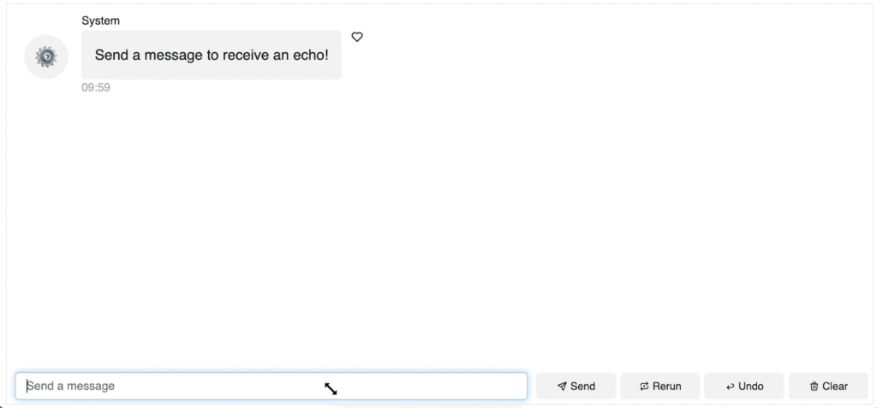Click the System gear avatar

(x=46, y=56)
